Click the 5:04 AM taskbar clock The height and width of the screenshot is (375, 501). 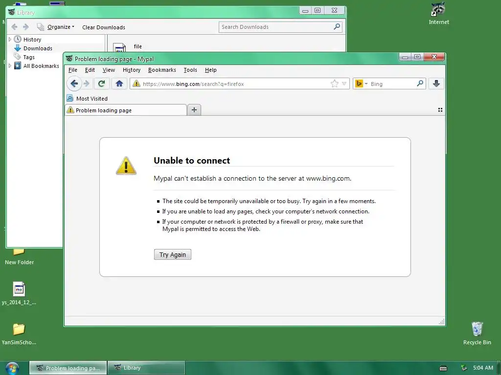point(483,368)
